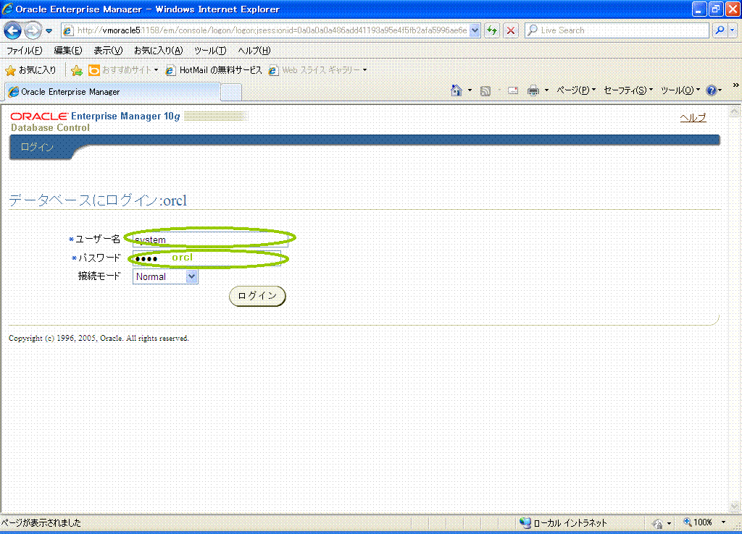Click the Read Mail icon
The image size is (742, 534).
[513, 90]
